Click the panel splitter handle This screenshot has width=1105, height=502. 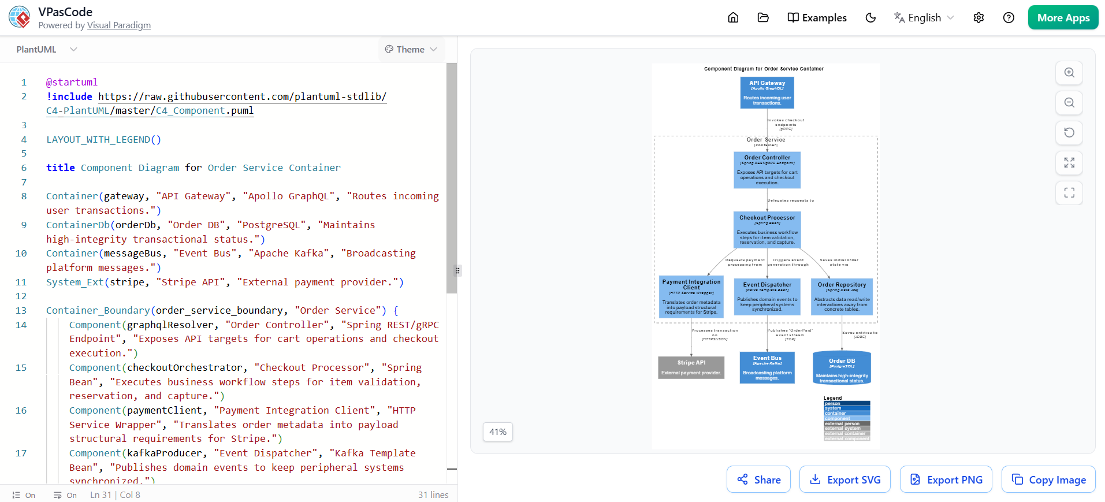[457, 270]
